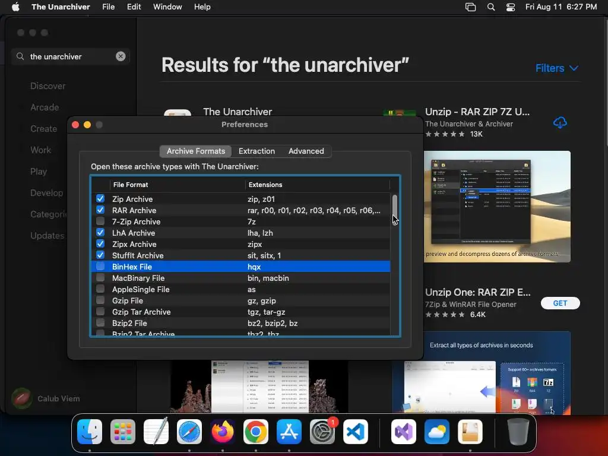This screenshot has width=608, height=456.
Task: Switch to the Advanced tab
Action: coord(306,151)
